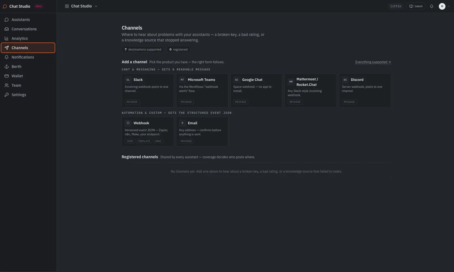This screenshot has width=454, height=272.
Task: Click the SL Slack icon badge
Action: click(x=128, y=80)
